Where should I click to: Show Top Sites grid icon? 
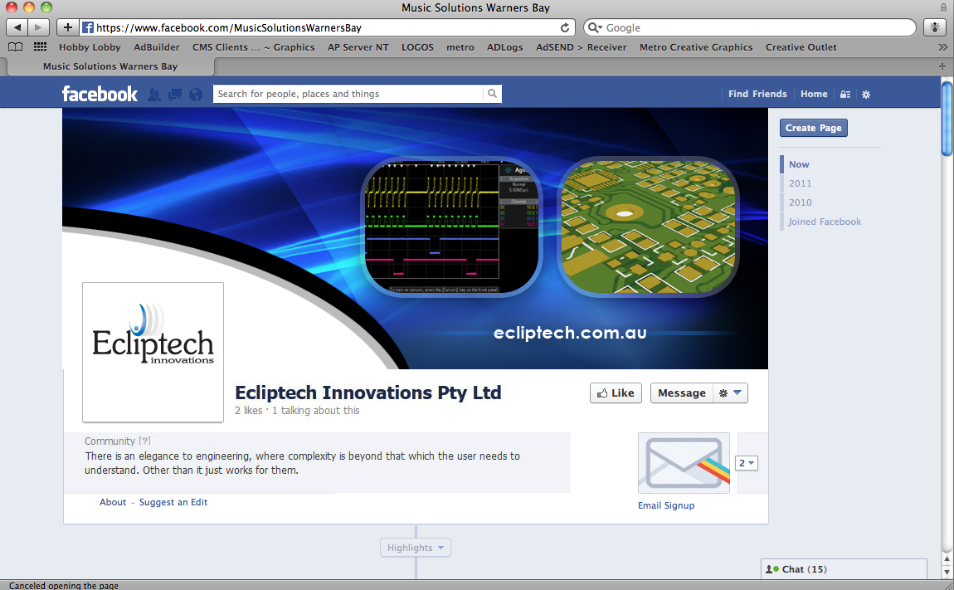[x=40, y=46]
